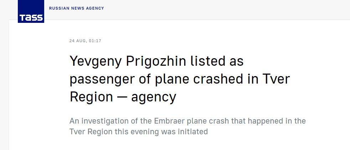Select the word Embraer in the summary
The width and height of the screenshot is (350, 150).
click(168, 121)
